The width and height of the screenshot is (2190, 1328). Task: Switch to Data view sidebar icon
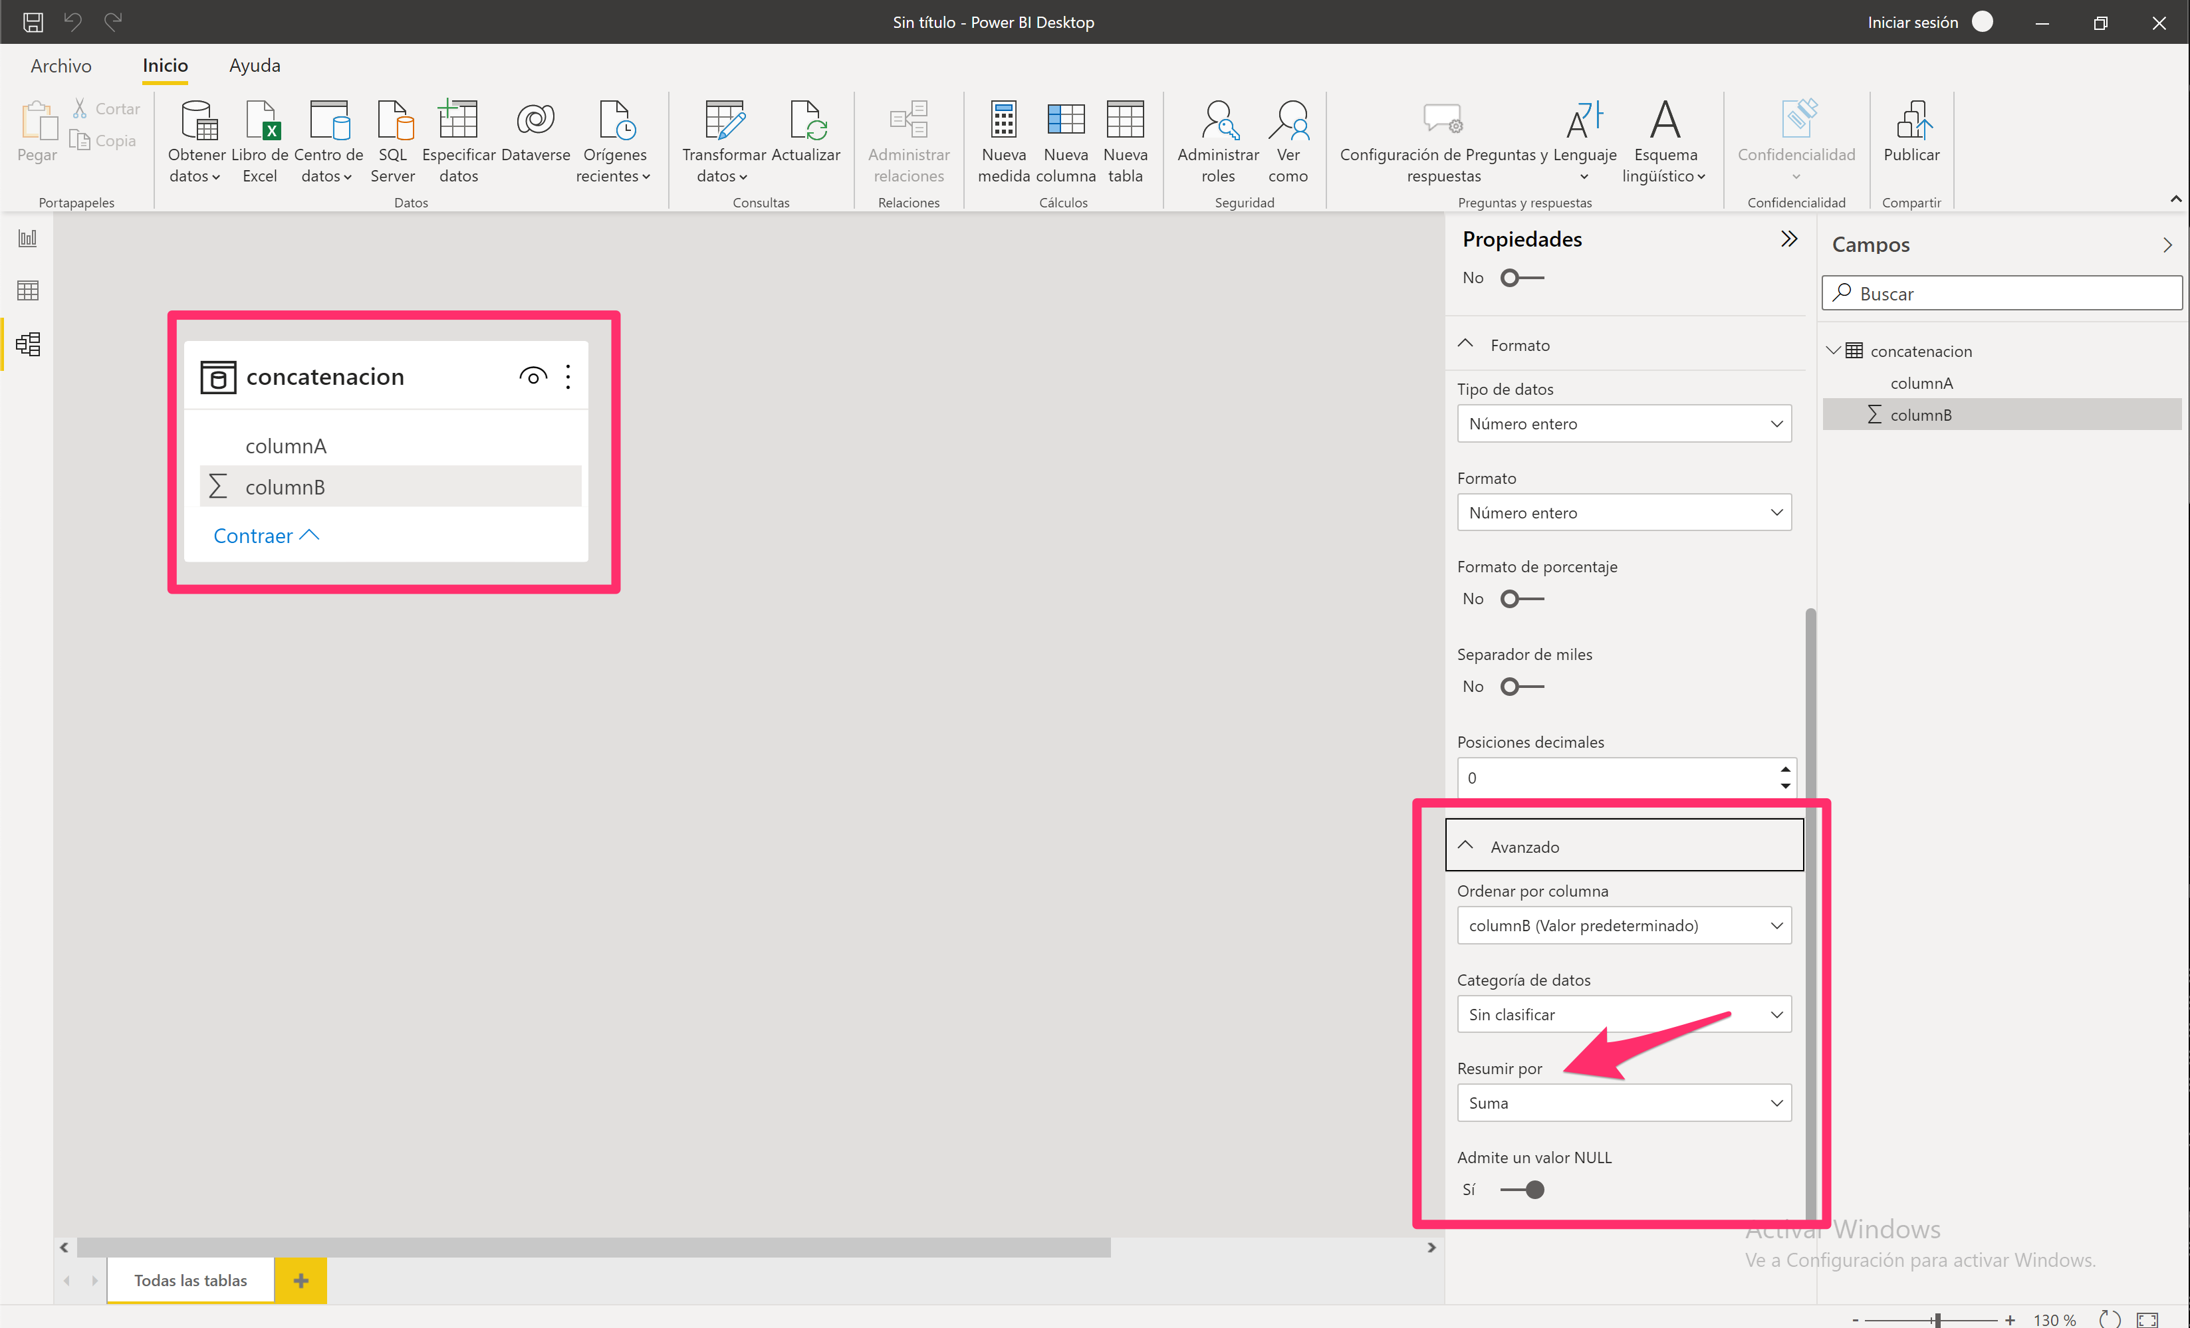[x=27, y=290]
